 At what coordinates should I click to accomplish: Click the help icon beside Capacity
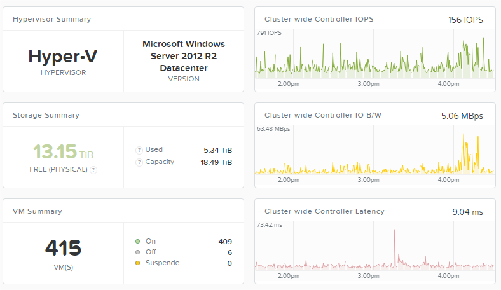click(x=139, y=162)
